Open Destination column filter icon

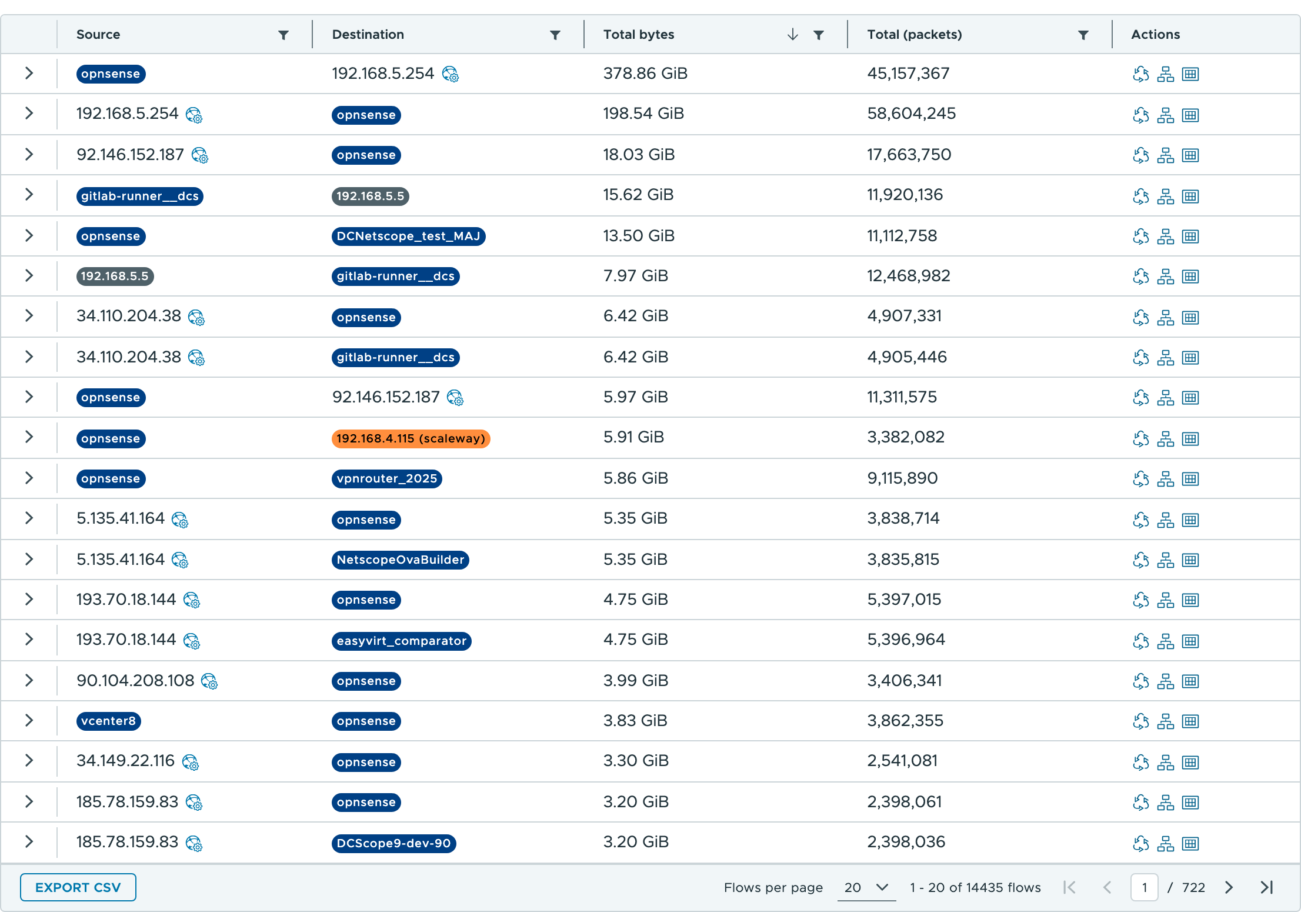tap(555, 35)
